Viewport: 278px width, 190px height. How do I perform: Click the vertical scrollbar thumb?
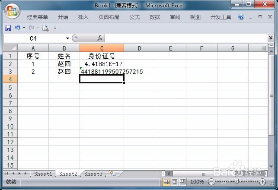pos(271,95)
